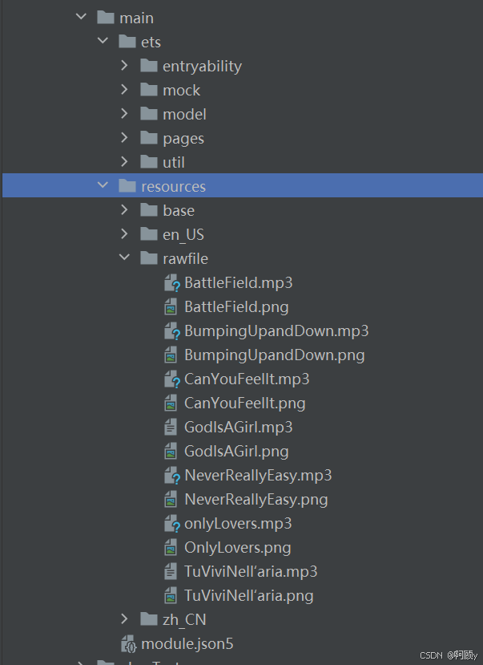Expand the zh_CN folder arrow
Viewport: 483px width, 665px height.
click(x=125, y=619)
